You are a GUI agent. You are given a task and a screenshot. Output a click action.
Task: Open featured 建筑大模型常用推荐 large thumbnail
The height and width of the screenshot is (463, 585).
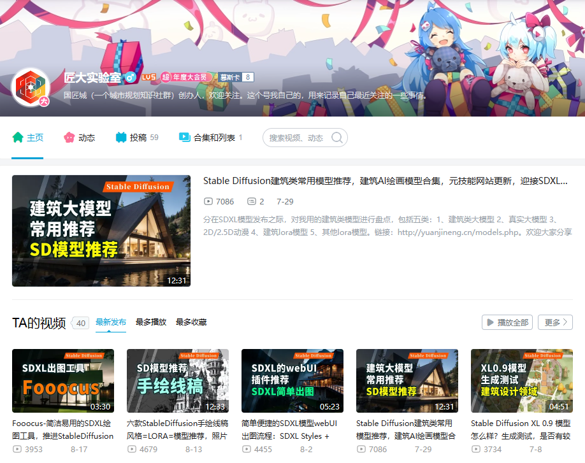click(x=101, y=231)
